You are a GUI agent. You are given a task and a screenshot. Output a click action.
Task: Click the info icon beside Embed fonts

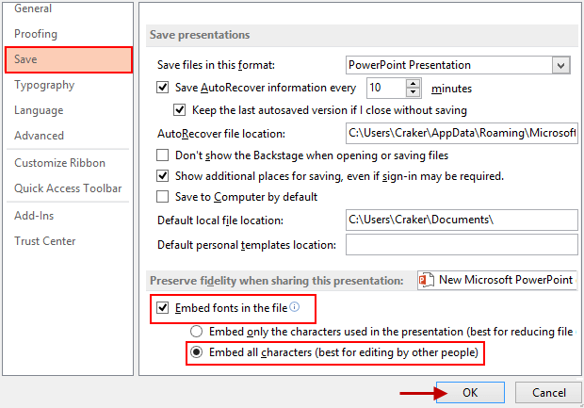pos(294,307)
